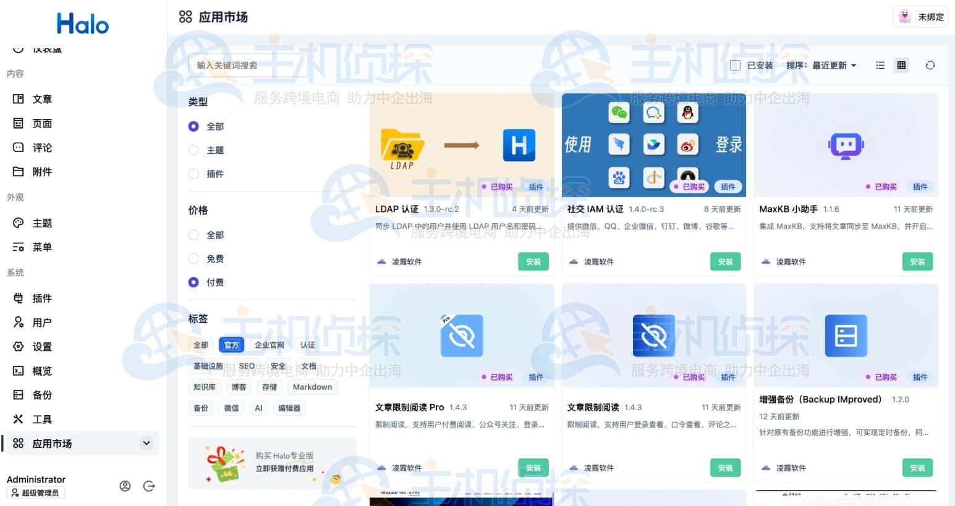Open the 插件 plugins page
Viewport: 955px width, 506px height.
42,298
